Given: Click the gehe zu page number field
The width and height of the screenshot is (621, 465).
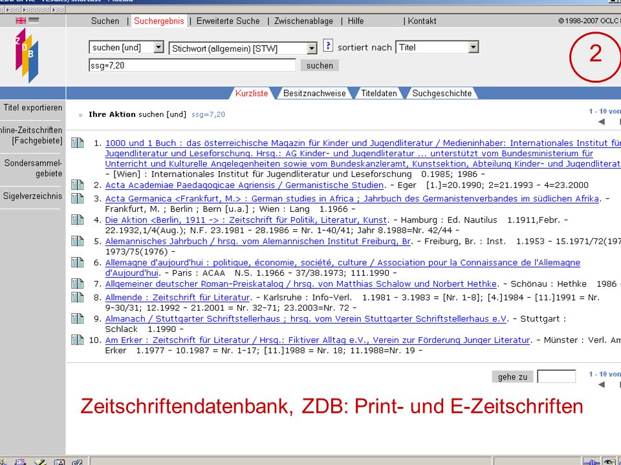Looking at the screenshot, I should click(x=556, y=377).
